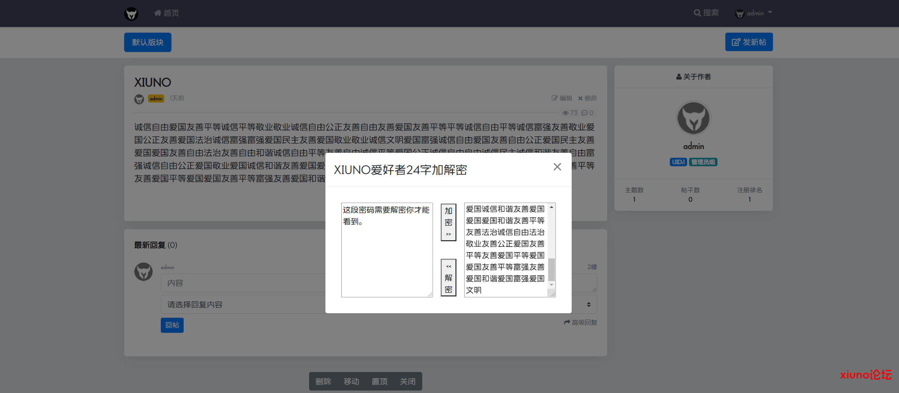Click the xiuno wolf logo in the navbar
Screen dimensions: 899x393
coord(131,13)
